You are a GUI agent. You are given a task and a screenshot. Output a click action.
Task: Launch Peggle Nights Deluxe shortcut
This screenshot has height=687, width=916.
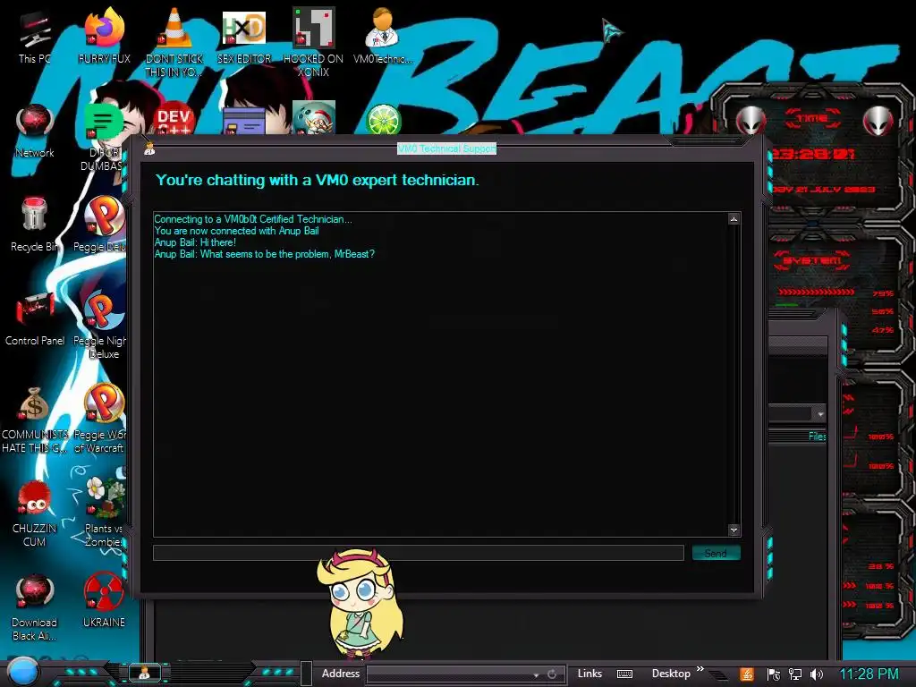[103, 324]
